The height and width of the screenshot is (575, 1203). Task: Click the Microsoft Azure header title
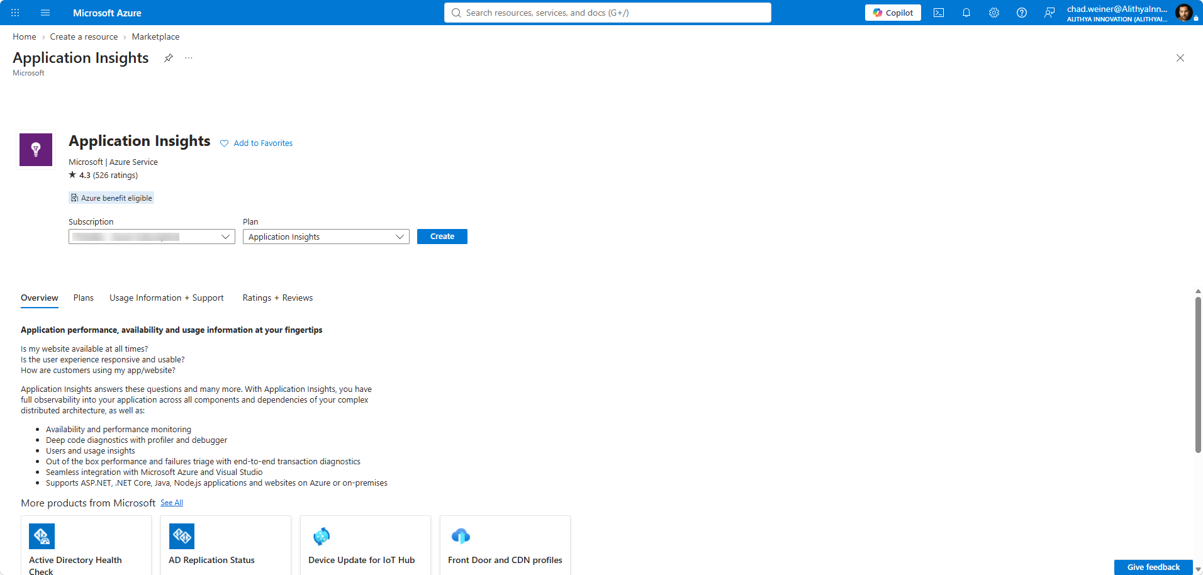[x=107, y=13]
